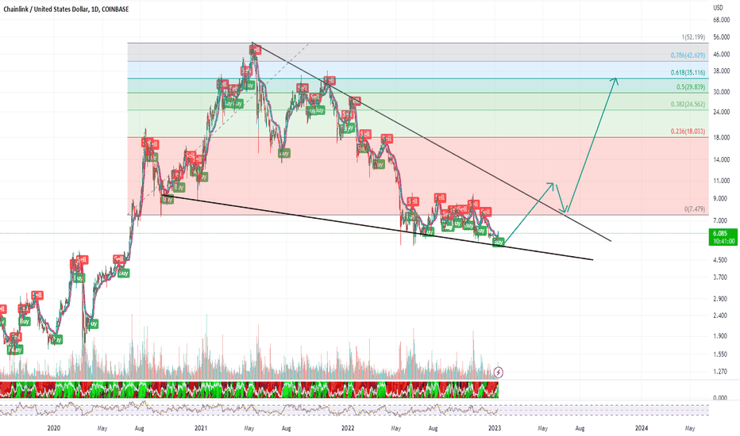Click the 56.000 price axis label
740x436 pixels.
coord(722,37)
